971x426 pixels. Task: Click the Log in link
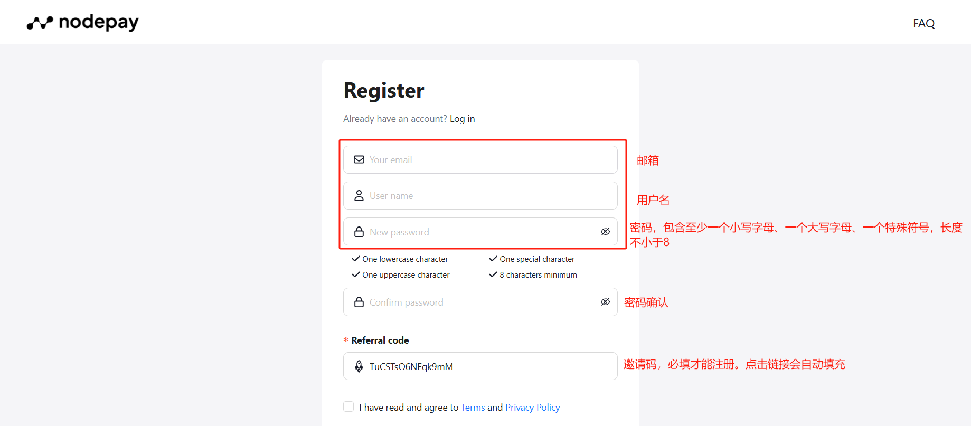tap(462, 118)
